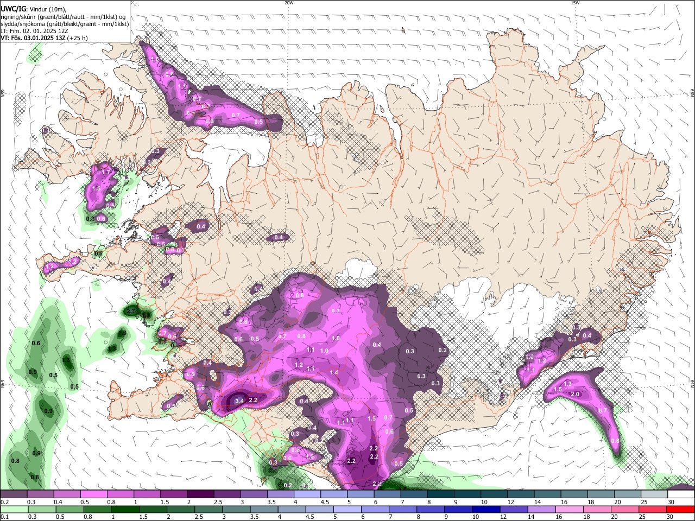Image resolution: width=695 pixels, height=521 pixels.
Task: Click the '2.0' precipitation value on the map
Action: coord(576,394)
